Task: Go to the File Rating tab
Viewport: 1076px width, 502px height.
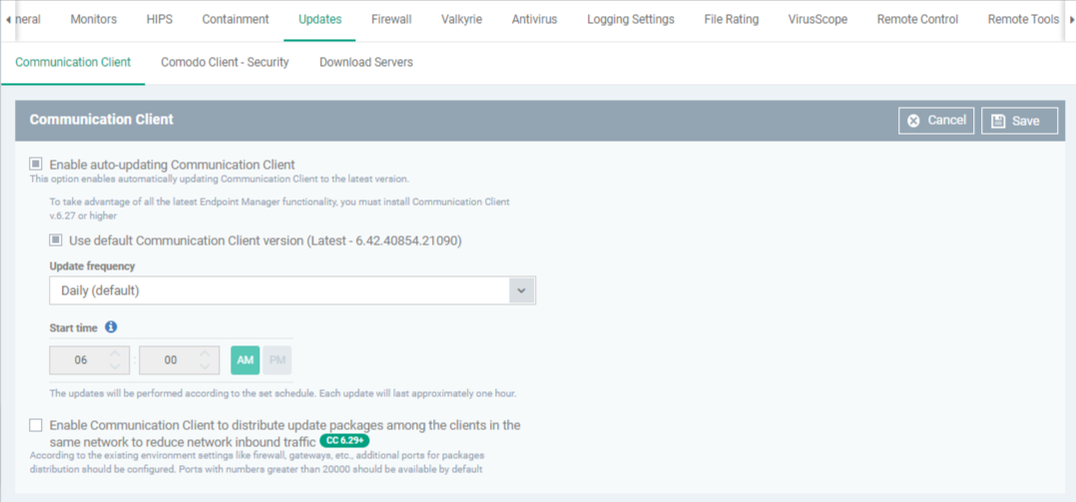Action: coord(732,20)
